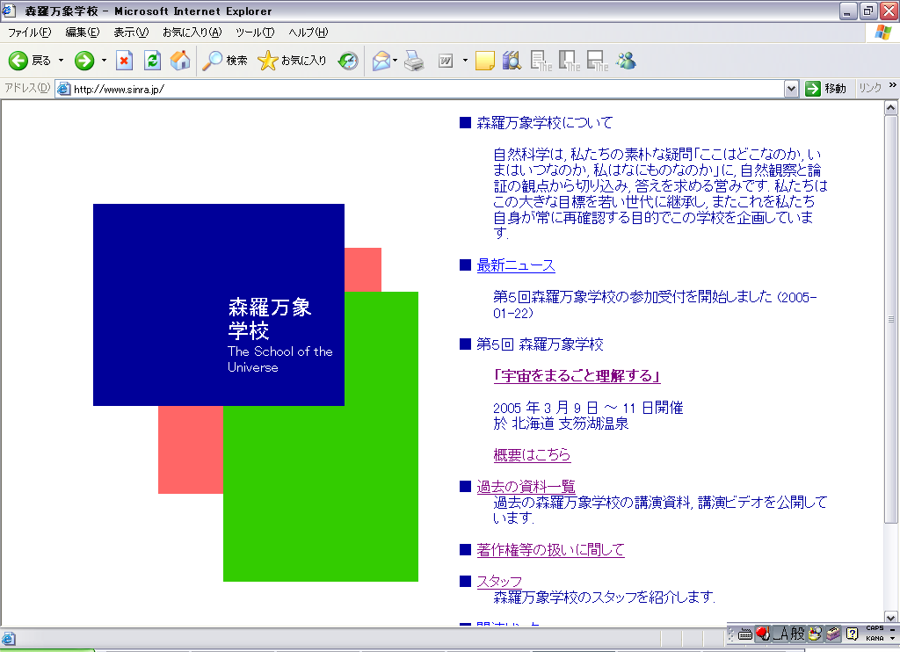Viewport: 900px width, 652px height.
Task: Print the page with the printer icon
Action: coord(415,61)
